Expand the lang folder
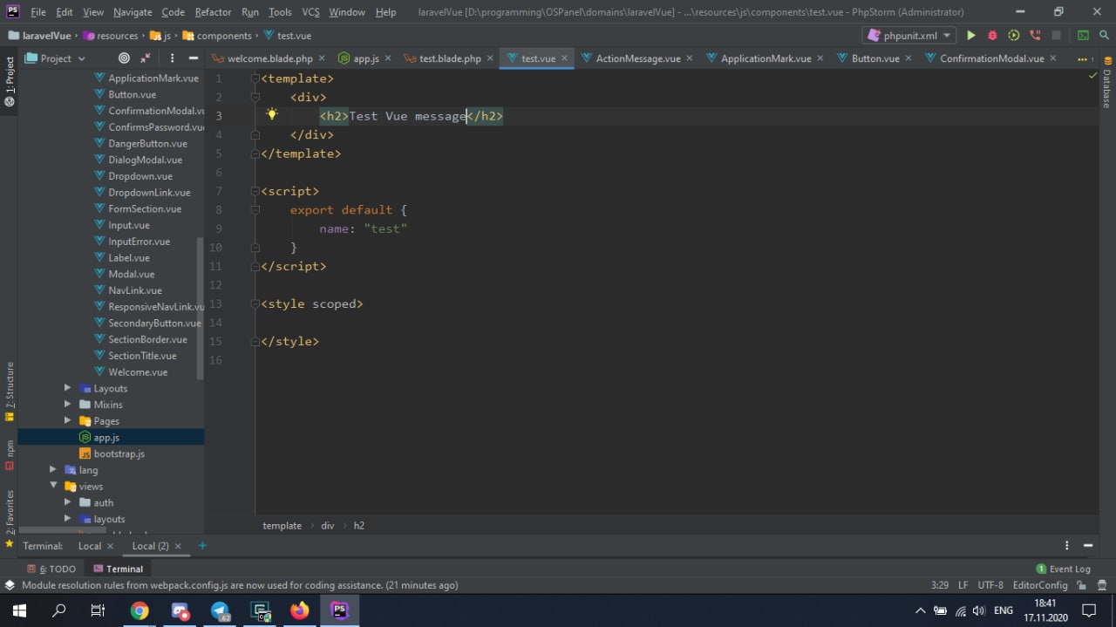This screenshot has height=627, width=1116. coord(53,470)
